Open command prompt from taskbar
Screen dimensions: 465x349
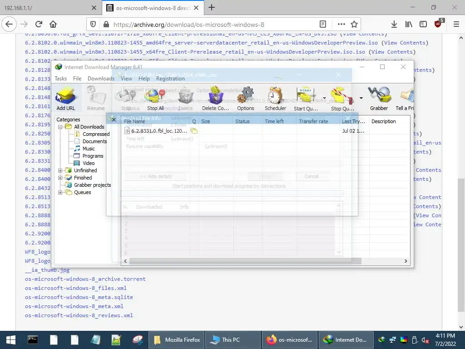(x=33, y=340)
